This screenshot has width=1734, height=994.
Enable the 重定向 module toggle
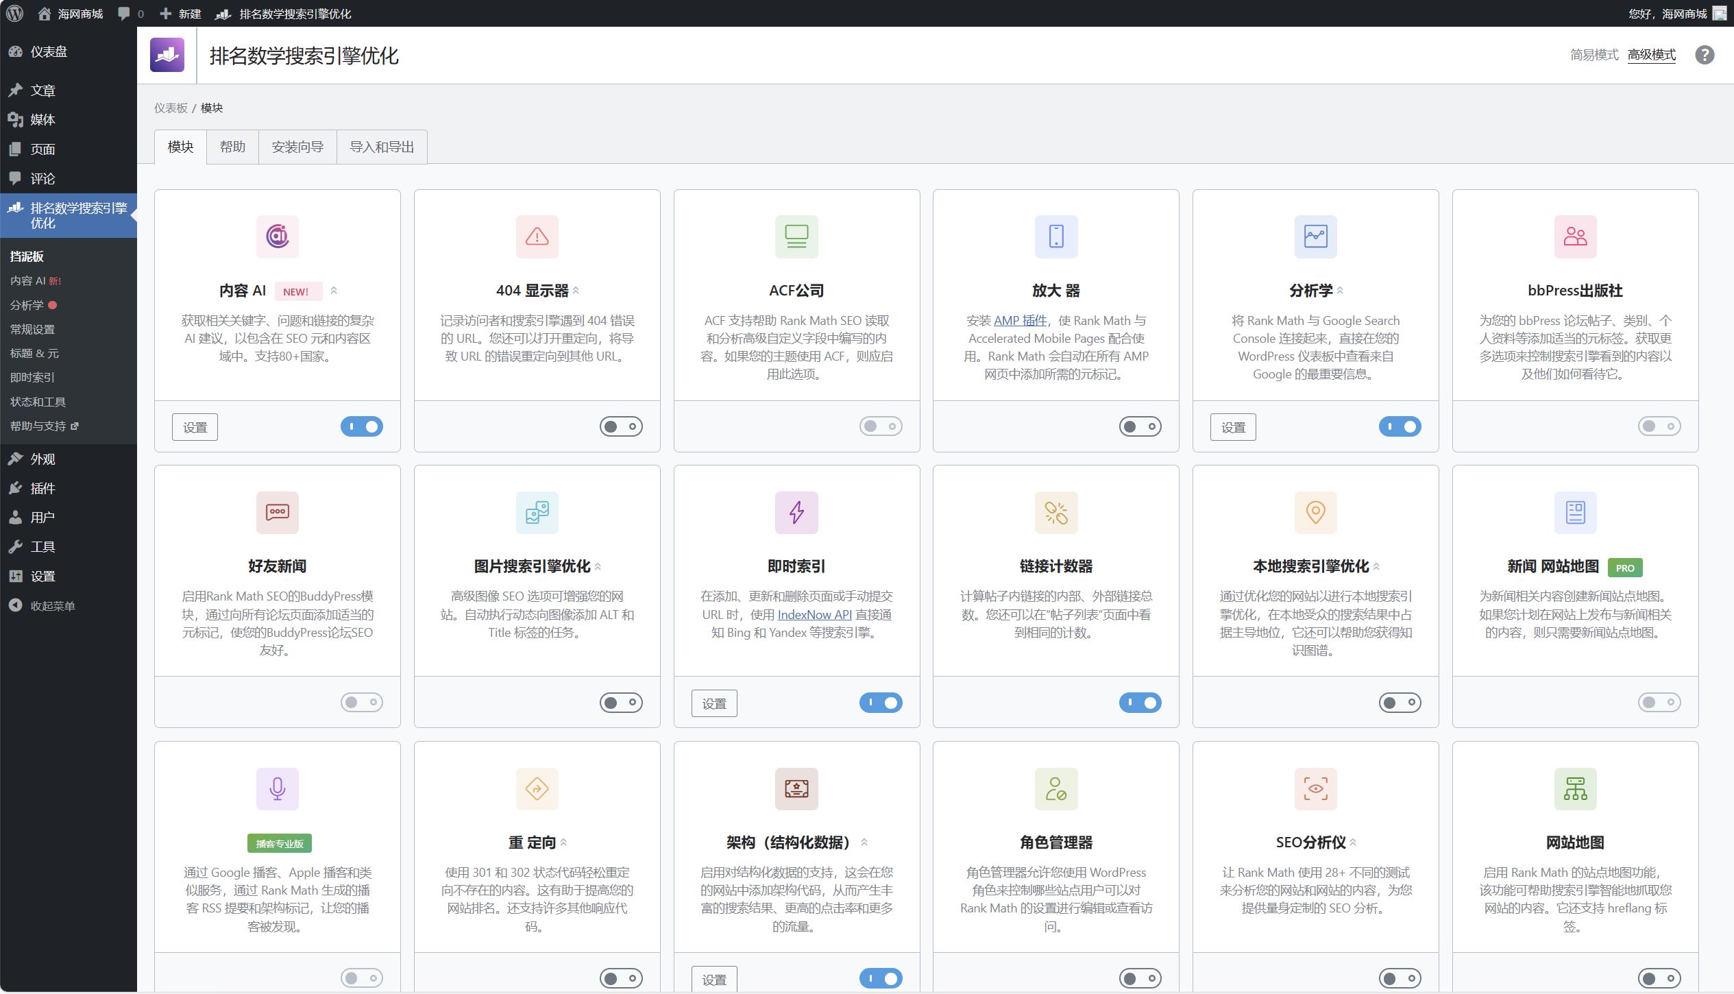click(x=621, y=978)
